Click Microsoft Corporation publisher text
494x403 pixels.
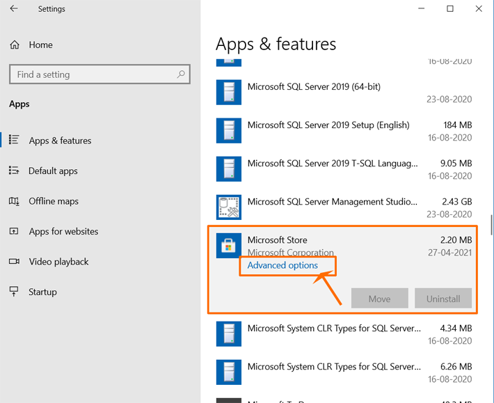(x=290, y=253)
